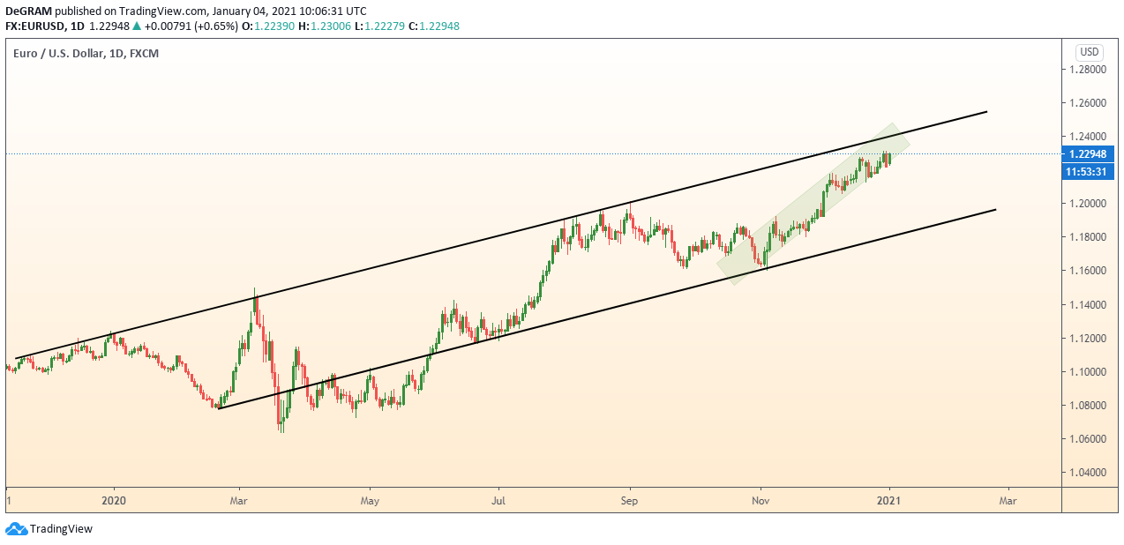This screenshot has height=545, width=1124.
Task: Click the 1.08000 price axis label
Action: 1087,406
